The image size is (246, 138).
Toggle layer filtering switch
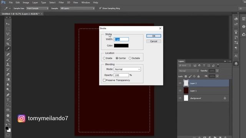[x=218, y=66]
